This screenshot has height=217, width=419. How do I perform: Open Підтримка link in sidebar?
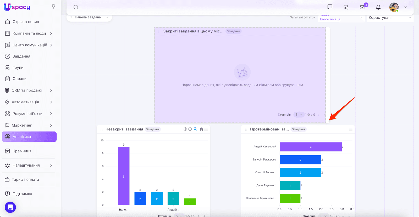click(22, 194)
